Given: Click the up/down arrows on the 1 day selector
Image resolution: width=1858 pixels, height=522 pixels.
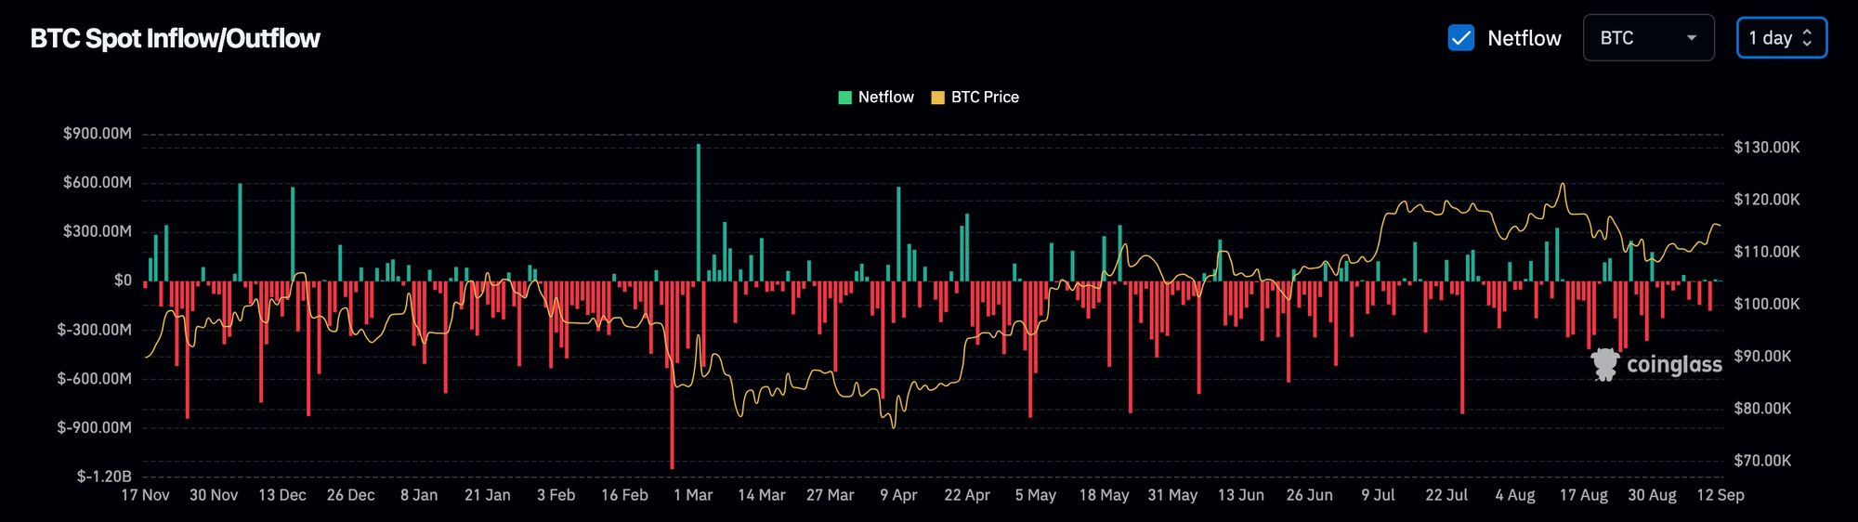Looking at the screenshot, I should 1807,38.
